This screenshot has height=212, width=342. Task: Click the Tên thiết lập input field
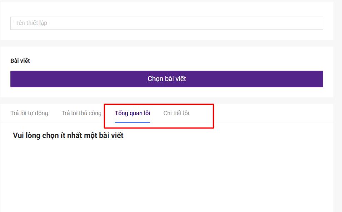(167, 23)
